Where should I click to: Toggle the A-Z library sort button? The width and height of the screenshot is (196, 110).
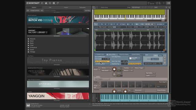click(x=42, y=11)
